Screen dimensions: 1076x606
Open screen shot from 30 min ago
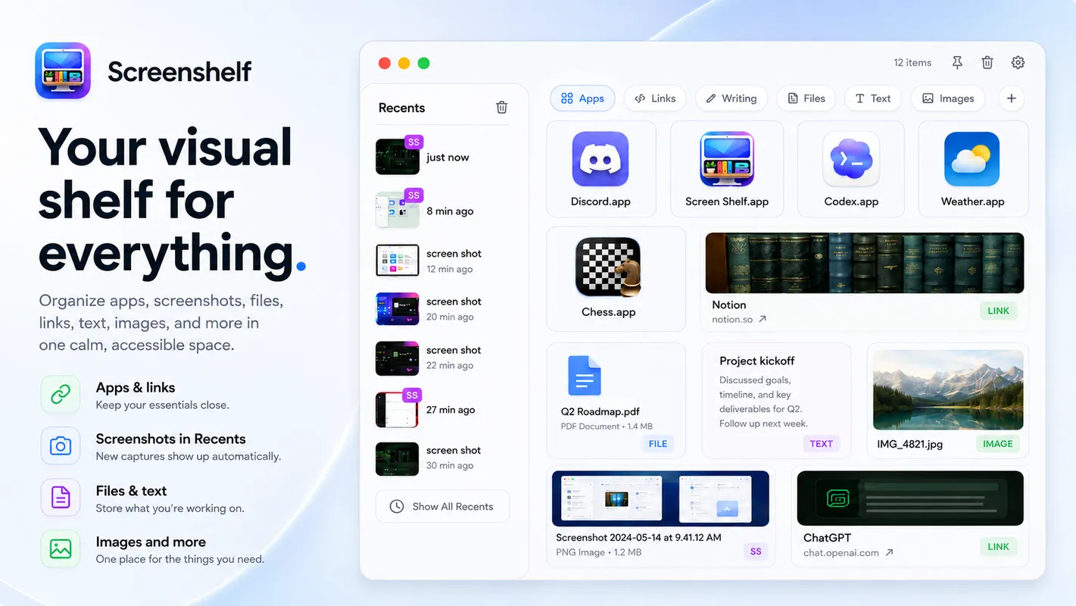click(398, 458)
